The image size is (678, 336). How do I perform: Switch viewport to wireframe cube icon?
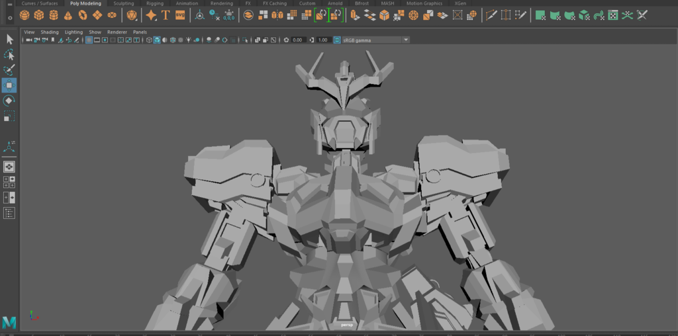click(x=149, y=40)
